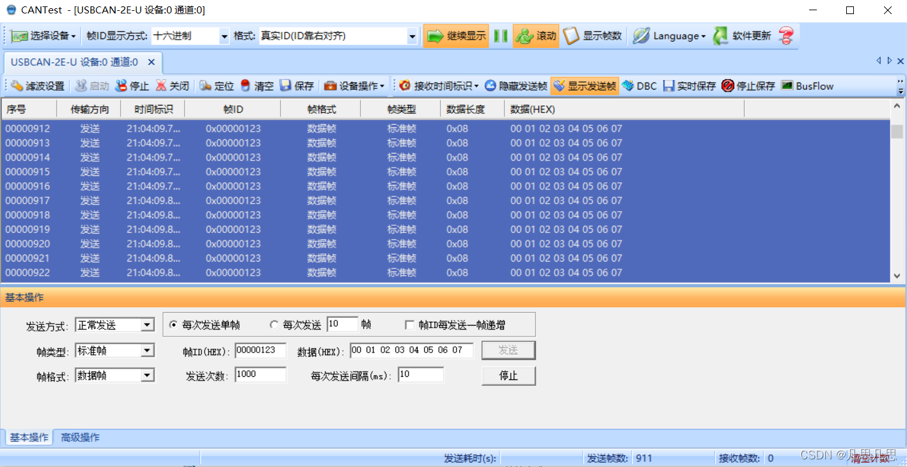Close the USBCAN-2E-U document tab
This screenshot has height=467, width=907.
point(151,62)
